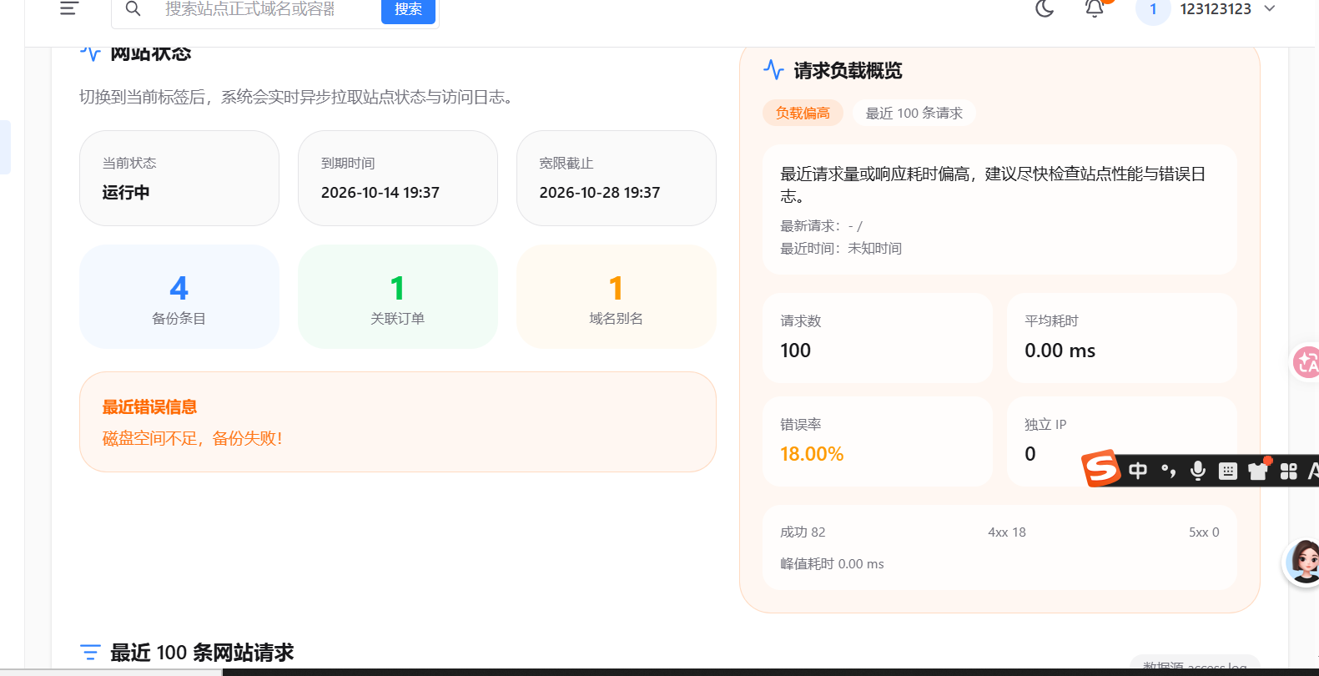Open the notifications bell
Image resolution: width=1319 pixels, height=676 pixels.
click(x=1095, y=8)
